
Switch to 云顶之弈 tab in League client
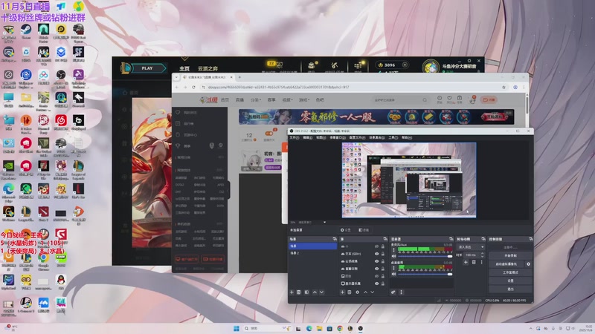[x=208, y=68]
